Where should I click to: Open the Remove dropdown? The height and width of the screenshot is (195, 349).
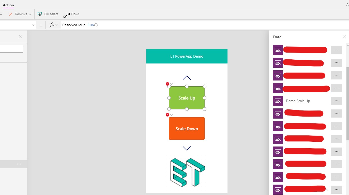(x=29, y=14)
